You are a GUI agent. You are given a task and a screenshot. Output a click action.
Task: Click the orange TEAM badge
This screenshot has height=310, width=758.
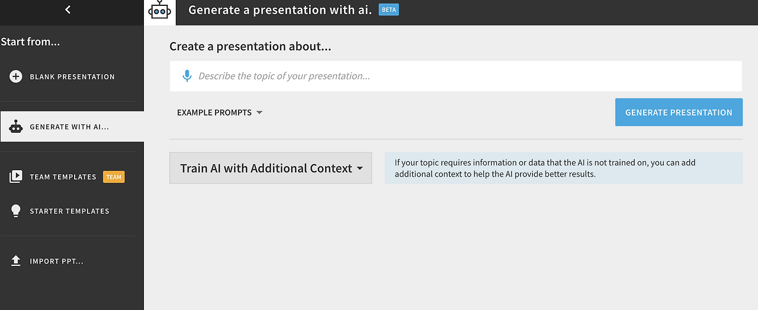pos(114,177)
